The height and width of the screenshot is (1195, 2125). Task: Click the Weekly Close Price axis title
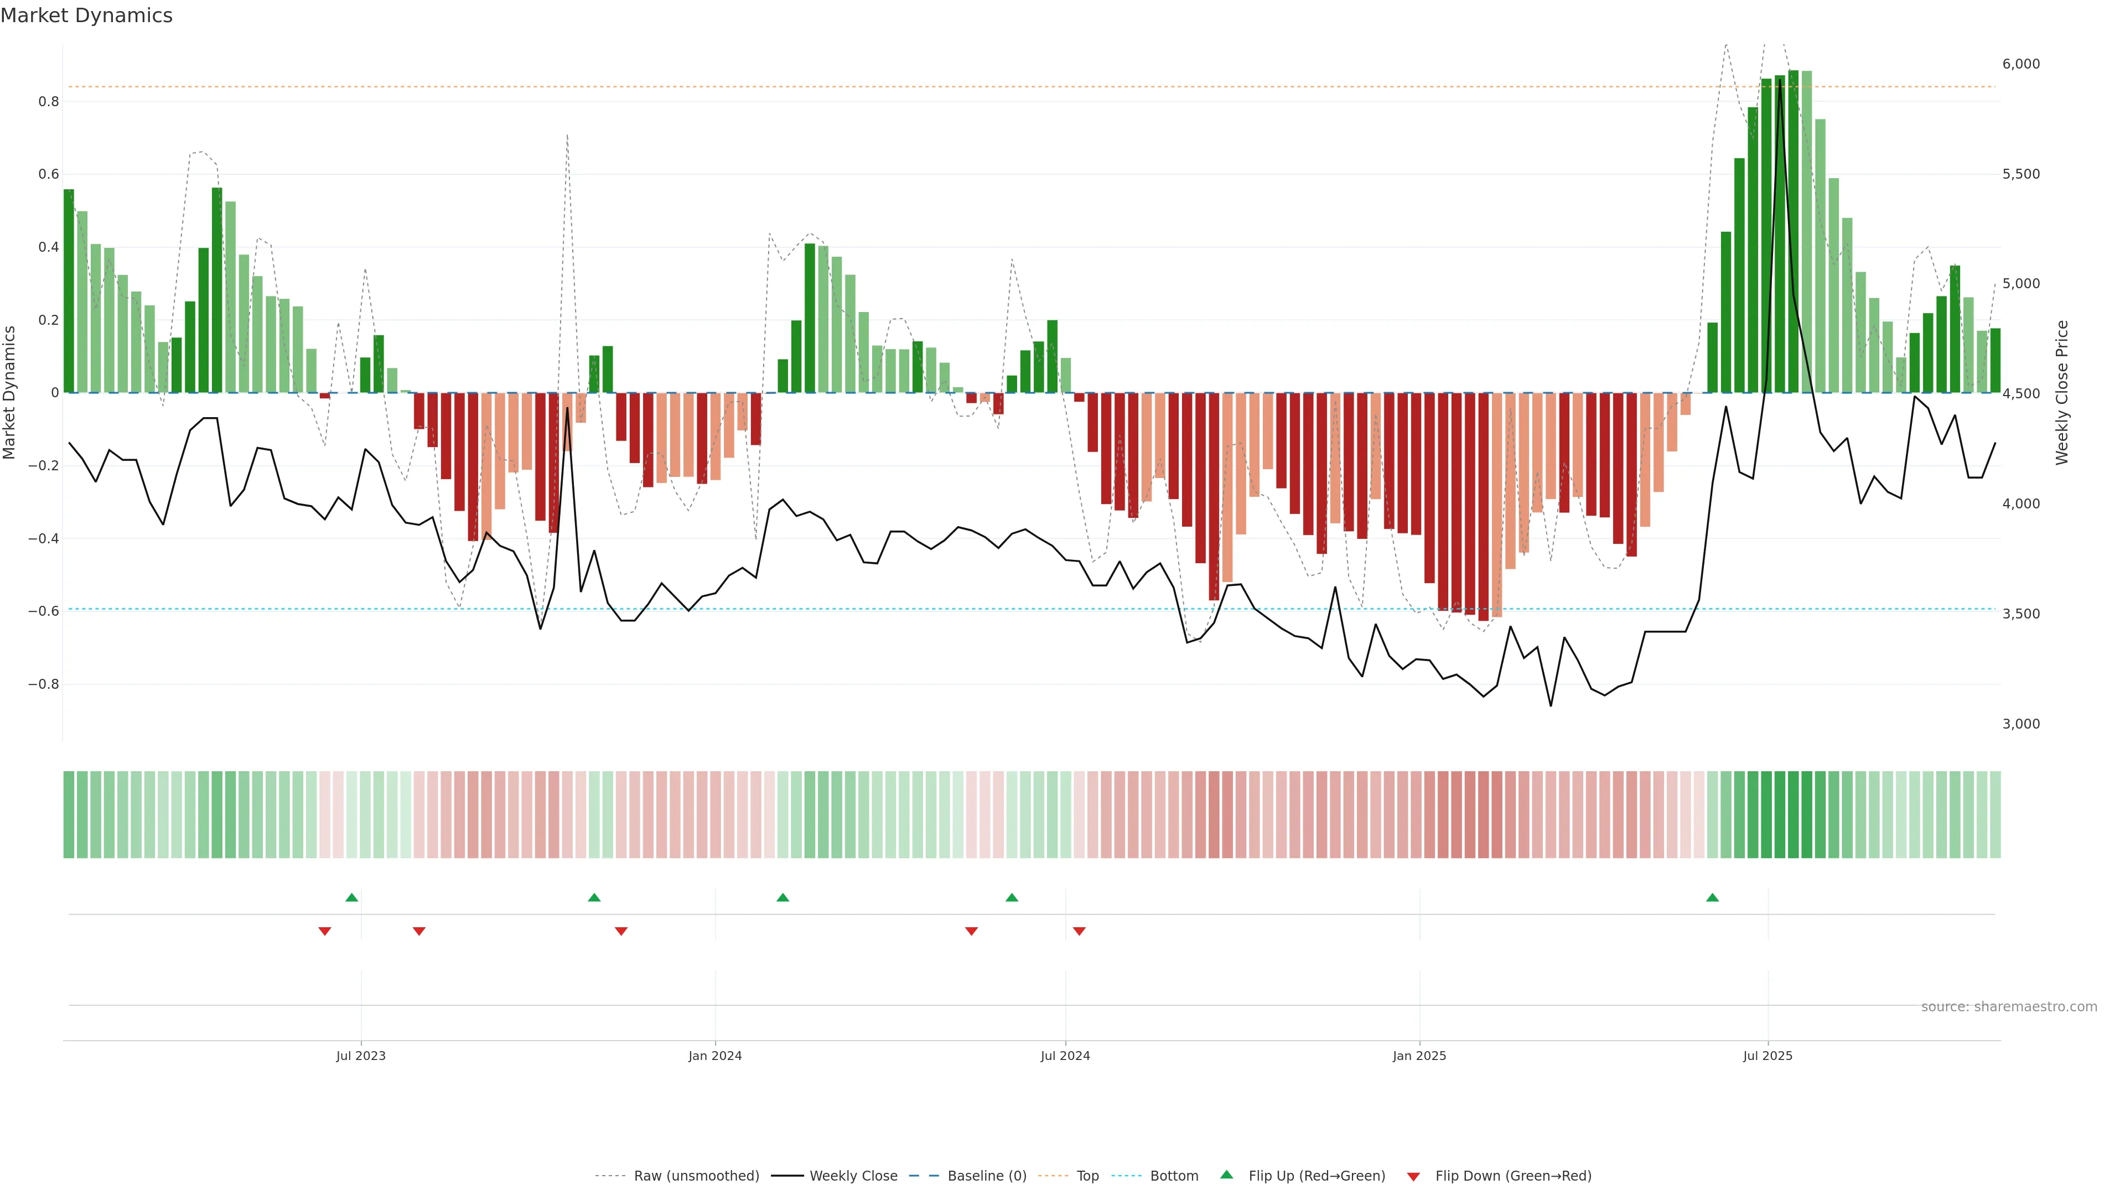2061,393
